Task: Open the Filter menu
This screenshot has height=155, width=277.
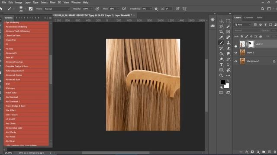Action: [x=52, y=3]
